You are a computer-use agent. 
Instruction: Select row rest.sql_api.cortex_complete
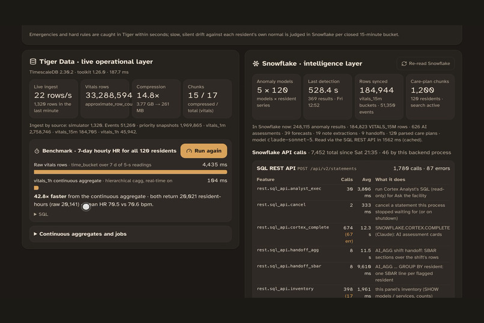[353, 235]
